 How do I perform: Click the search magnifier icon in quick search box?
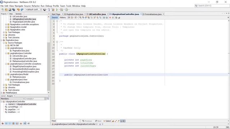tap(196, 6)
